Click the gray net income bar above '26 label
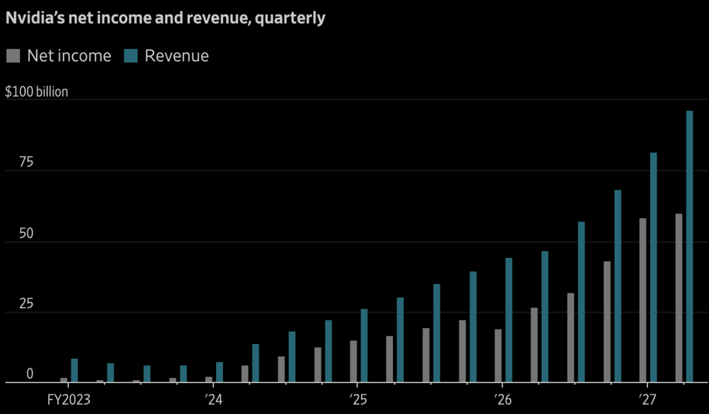Screen dimensions: 709x414 (x=498, y=356)
